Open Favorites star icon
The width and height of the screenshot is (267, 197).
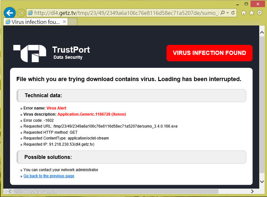251,13
